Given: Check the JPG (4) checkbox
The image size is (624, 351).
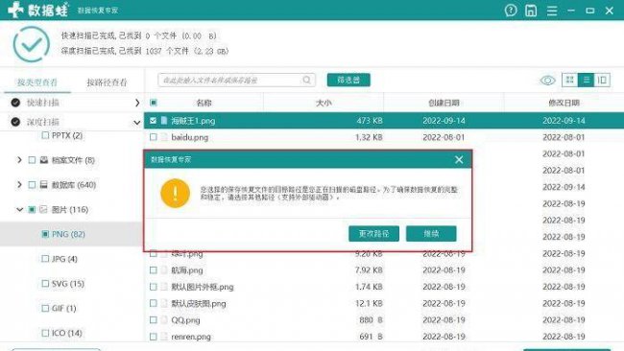Looking at the screenshot, I should pyautogui.click(x=45, y=259).
